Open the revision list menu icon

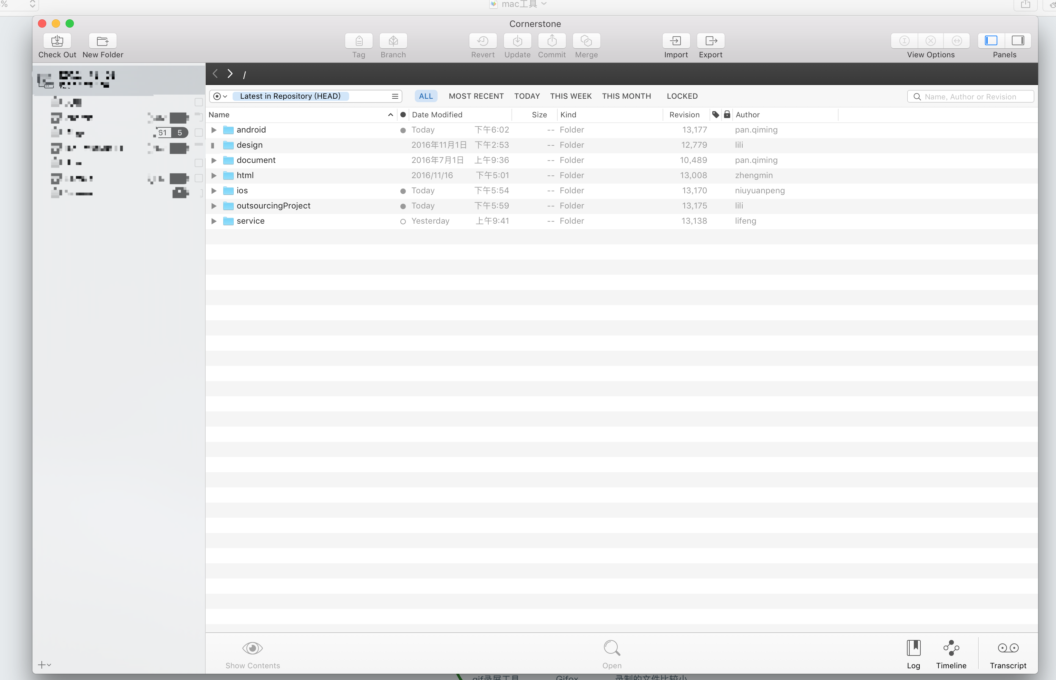[x=395, y=96]
